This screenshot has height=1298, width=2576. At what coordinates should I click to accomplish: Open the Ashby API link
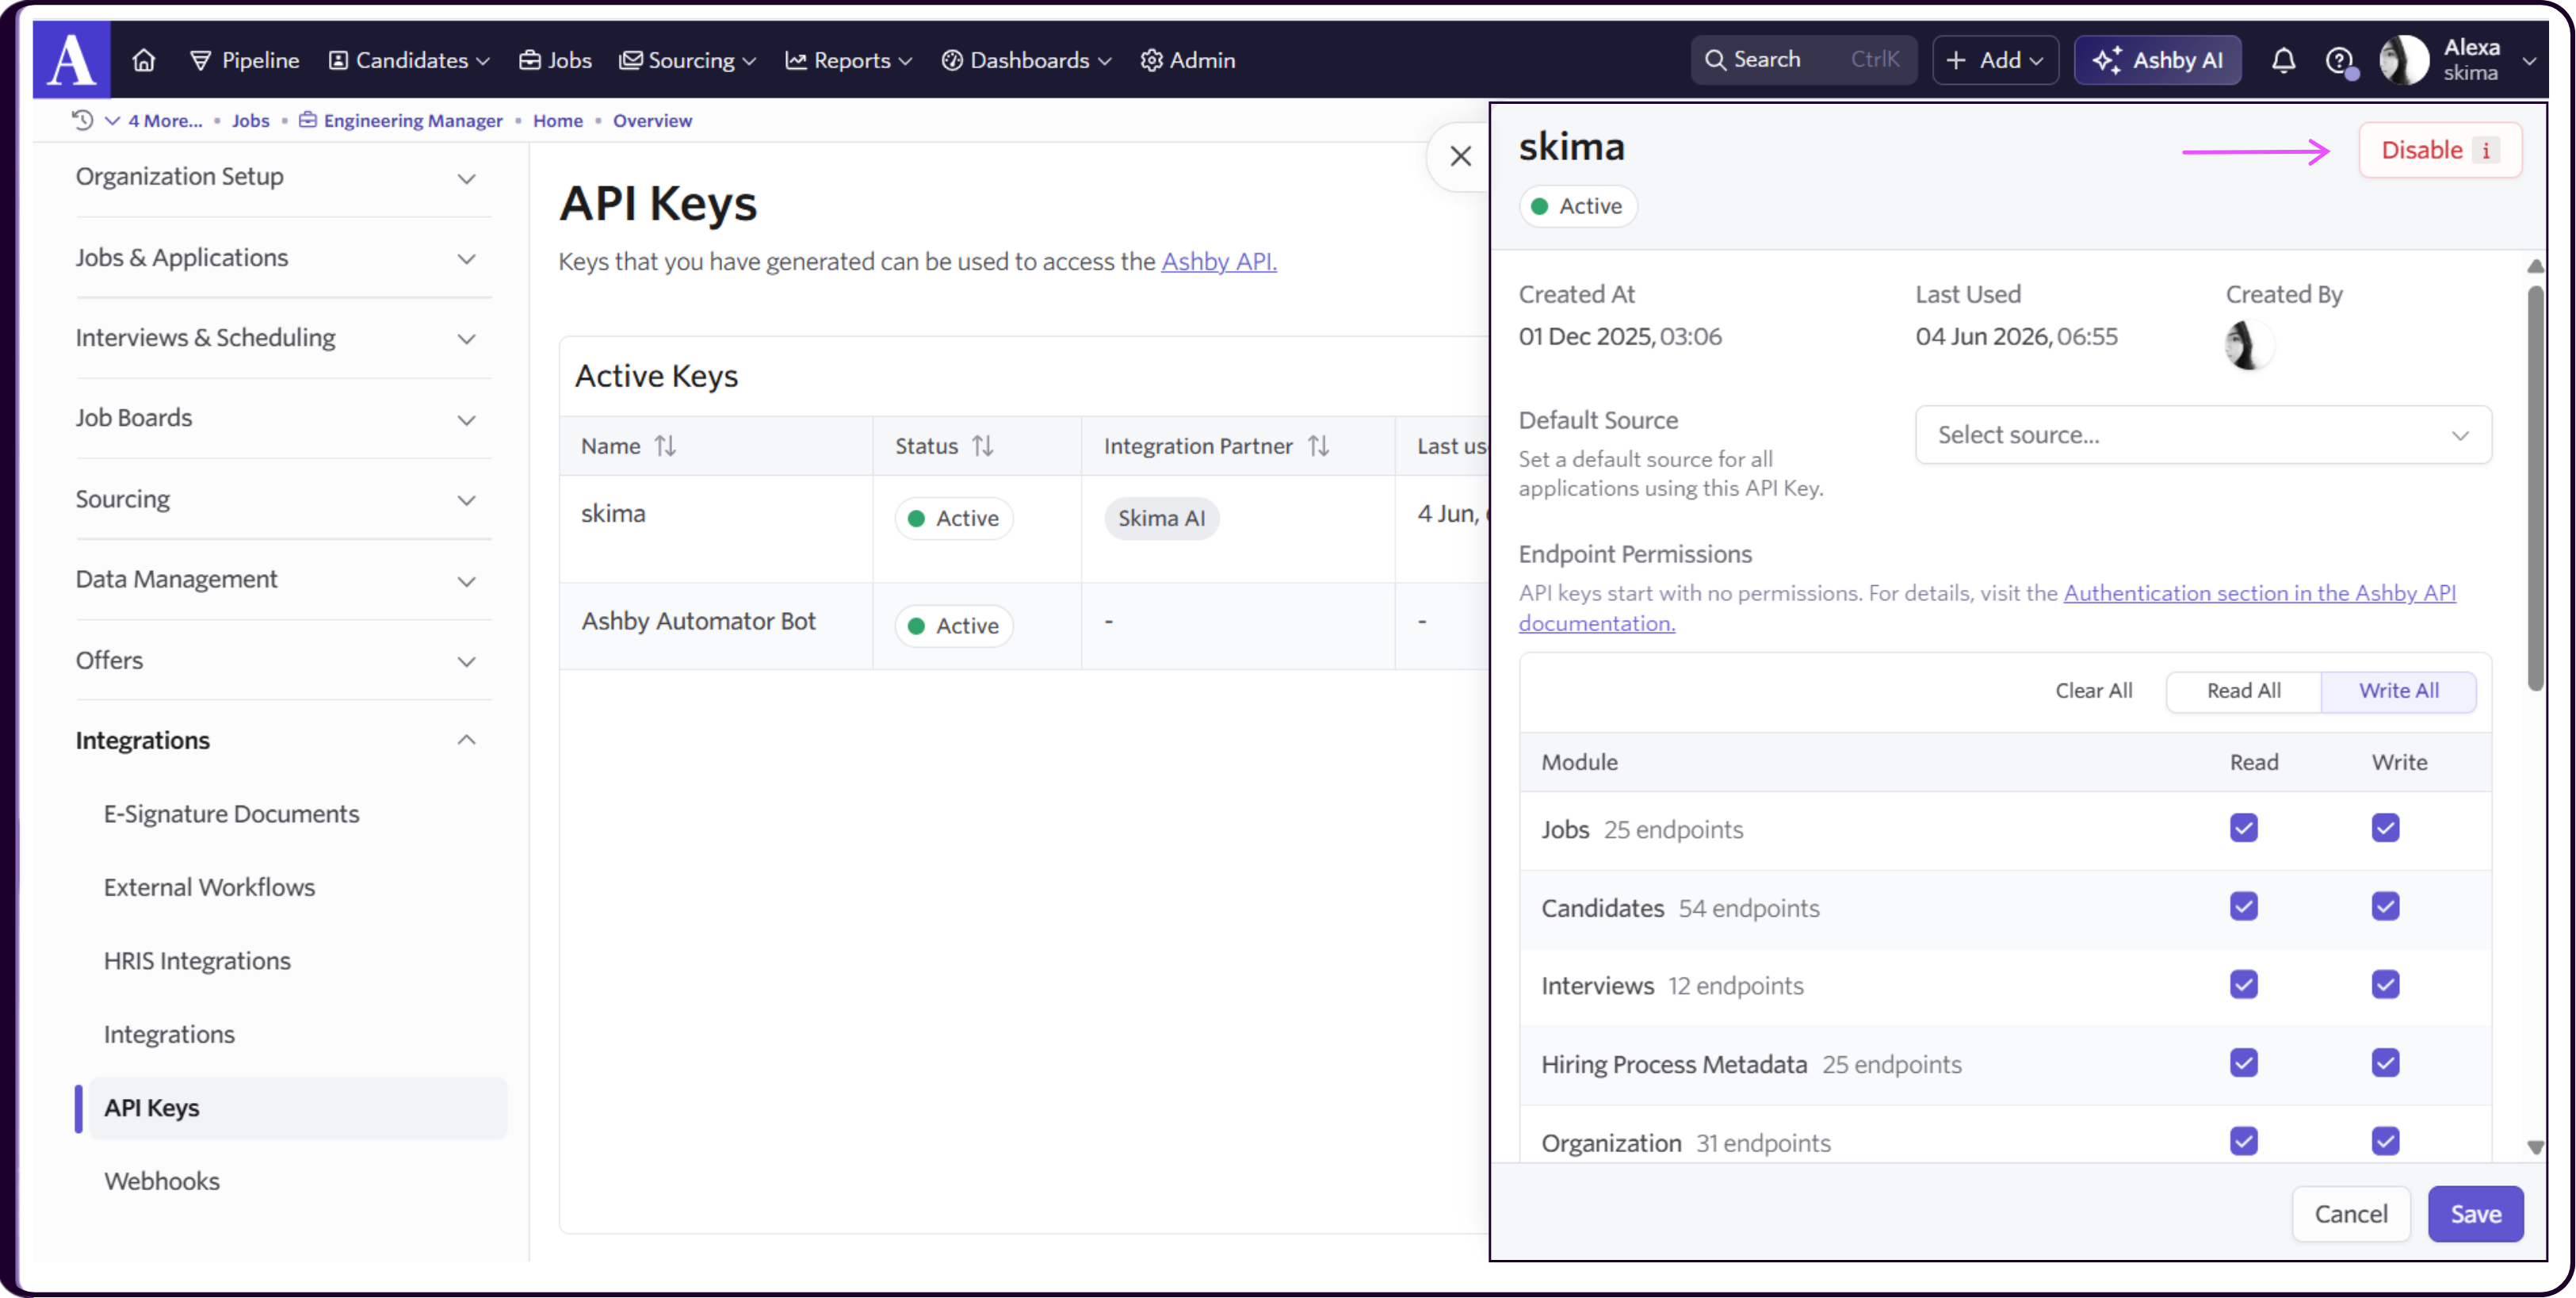1219,261
